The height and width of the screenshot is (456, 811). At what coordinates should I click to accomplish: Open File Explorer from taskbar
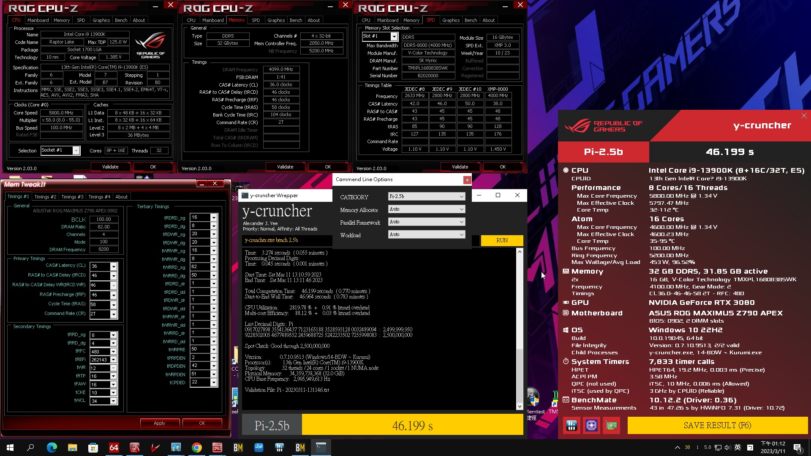click(x=72, y=448)
